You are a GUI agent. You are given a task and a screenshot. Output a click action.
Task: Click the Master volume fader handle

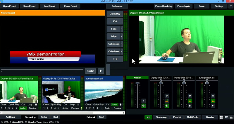pos(137,83)
